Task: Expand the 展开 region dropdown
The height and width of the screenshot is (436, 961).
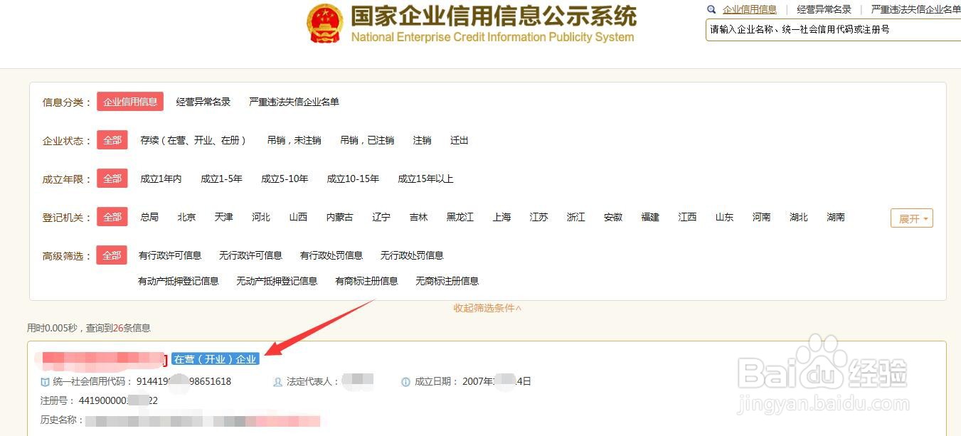Action: [911, 218]
